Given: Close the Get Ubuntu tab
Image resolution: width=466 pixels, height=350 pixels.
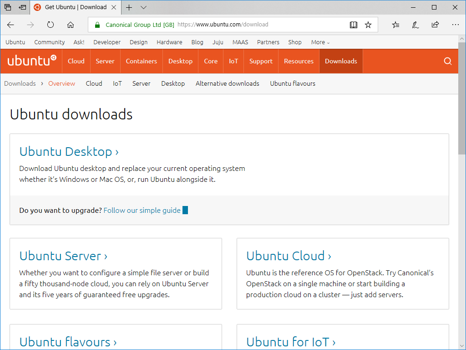Looking at the screenshot, I should click(x=114, y=7).
